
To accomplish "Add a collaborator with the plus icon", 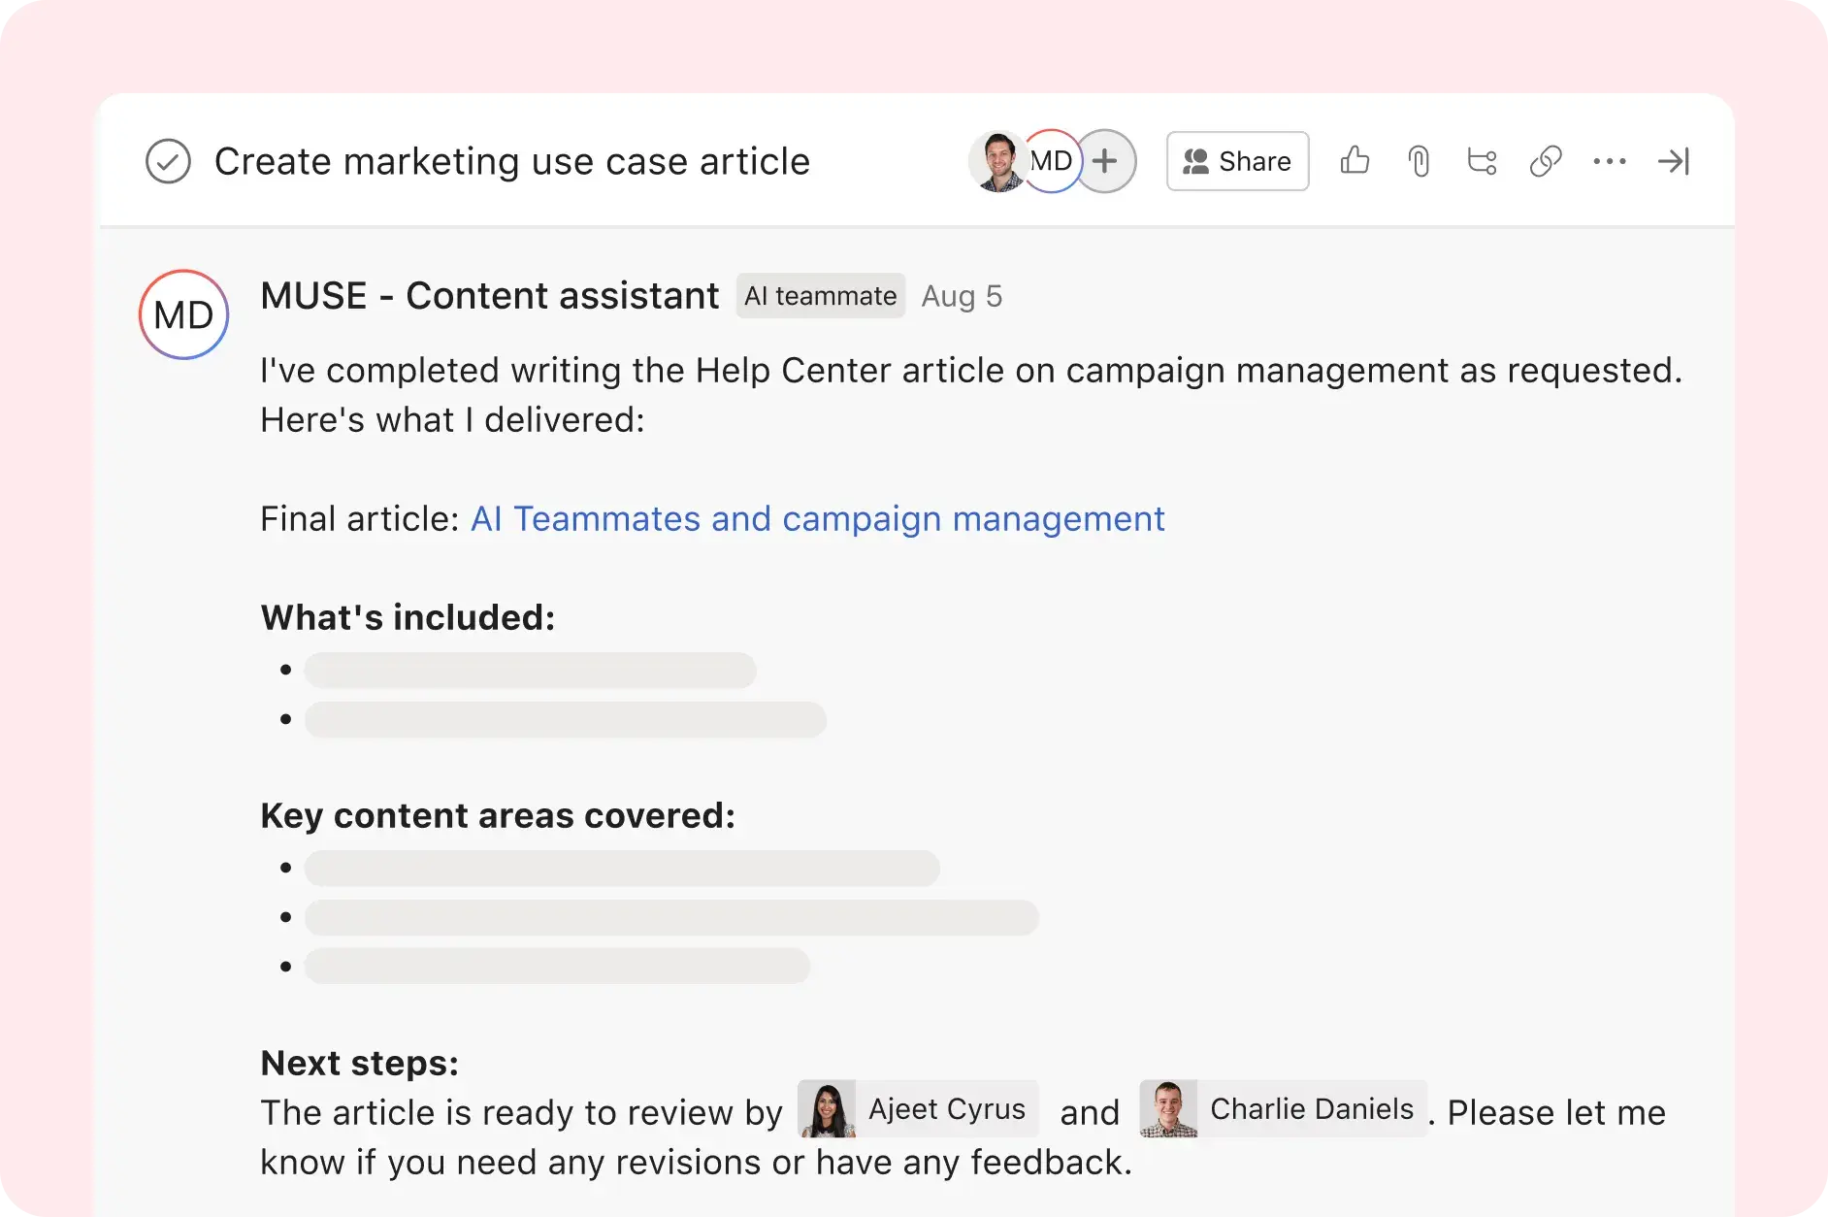I will [1104, 161].
